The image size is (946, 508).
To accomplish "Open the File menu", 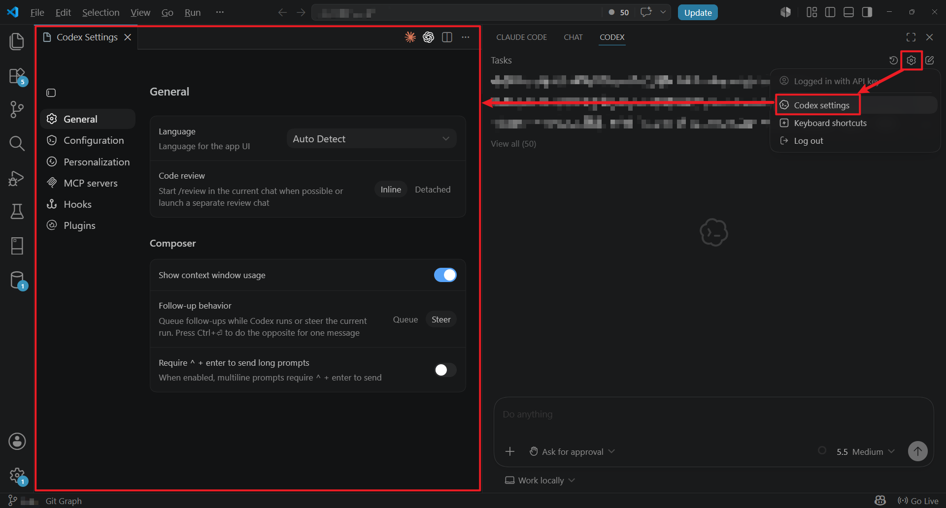I will [x=37, y=12].
